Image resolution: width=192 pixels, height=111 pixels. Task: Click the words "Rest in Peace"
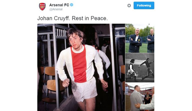pyautogui.click(x=90, y=18)
